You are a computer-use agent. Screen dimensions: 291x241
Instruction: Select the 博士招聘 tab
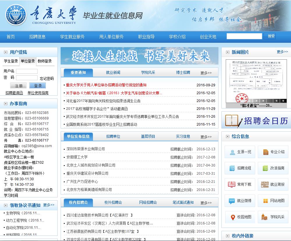tap(183, 73)
